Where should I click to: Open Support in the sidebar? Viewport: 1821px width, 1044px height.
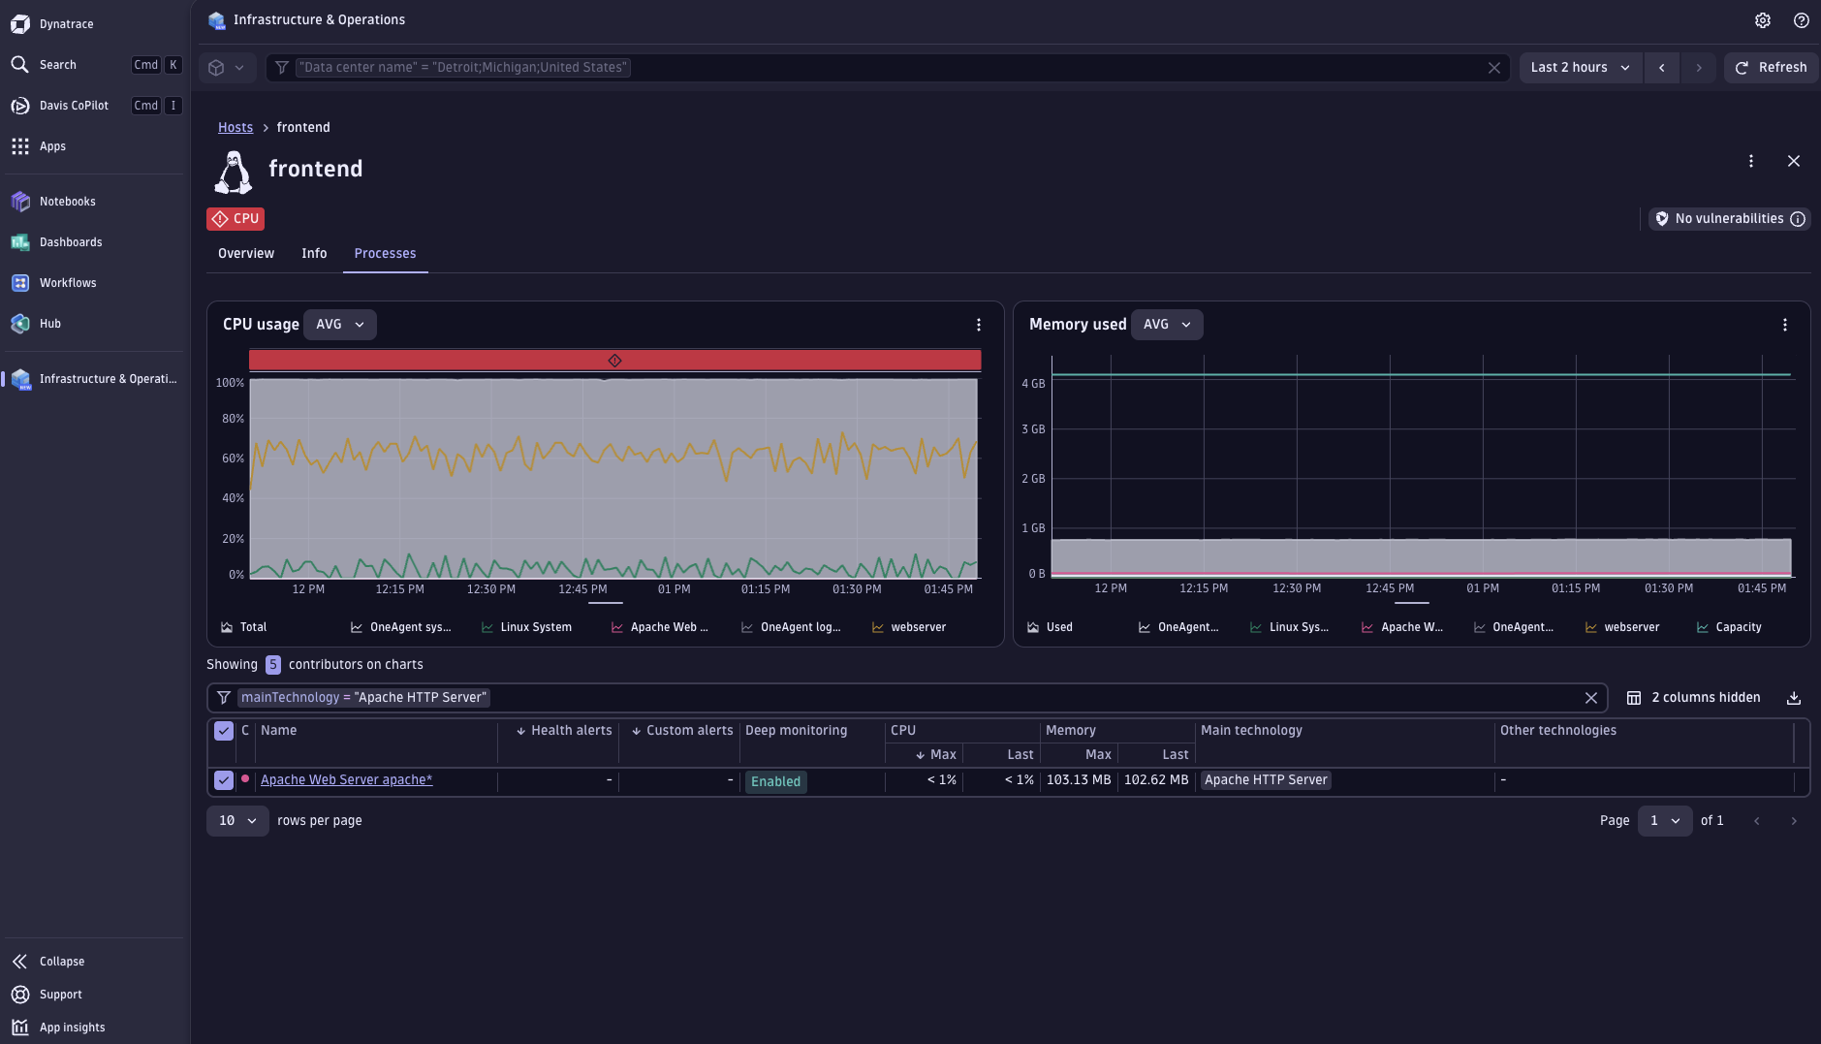(x=47, y=995)
